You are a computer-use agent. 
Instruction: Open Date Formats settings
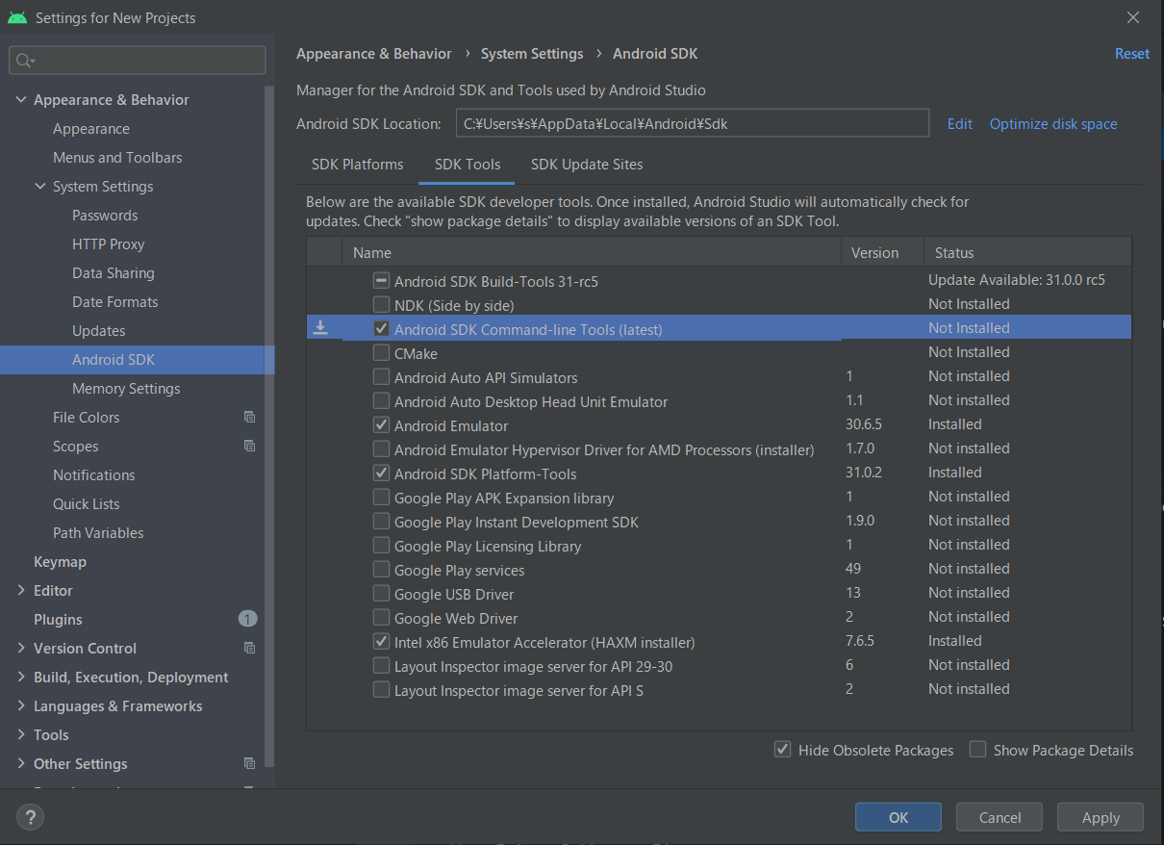tap(114, 302)
